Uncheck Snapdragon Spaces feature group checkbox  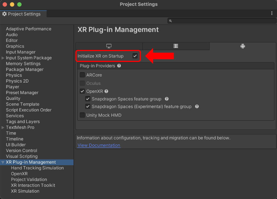pos(88,99)
